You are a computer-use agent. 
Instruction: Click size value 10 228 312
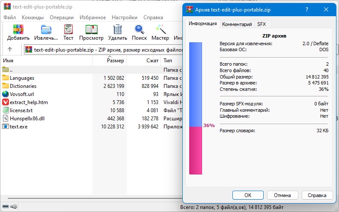point(113,126)
